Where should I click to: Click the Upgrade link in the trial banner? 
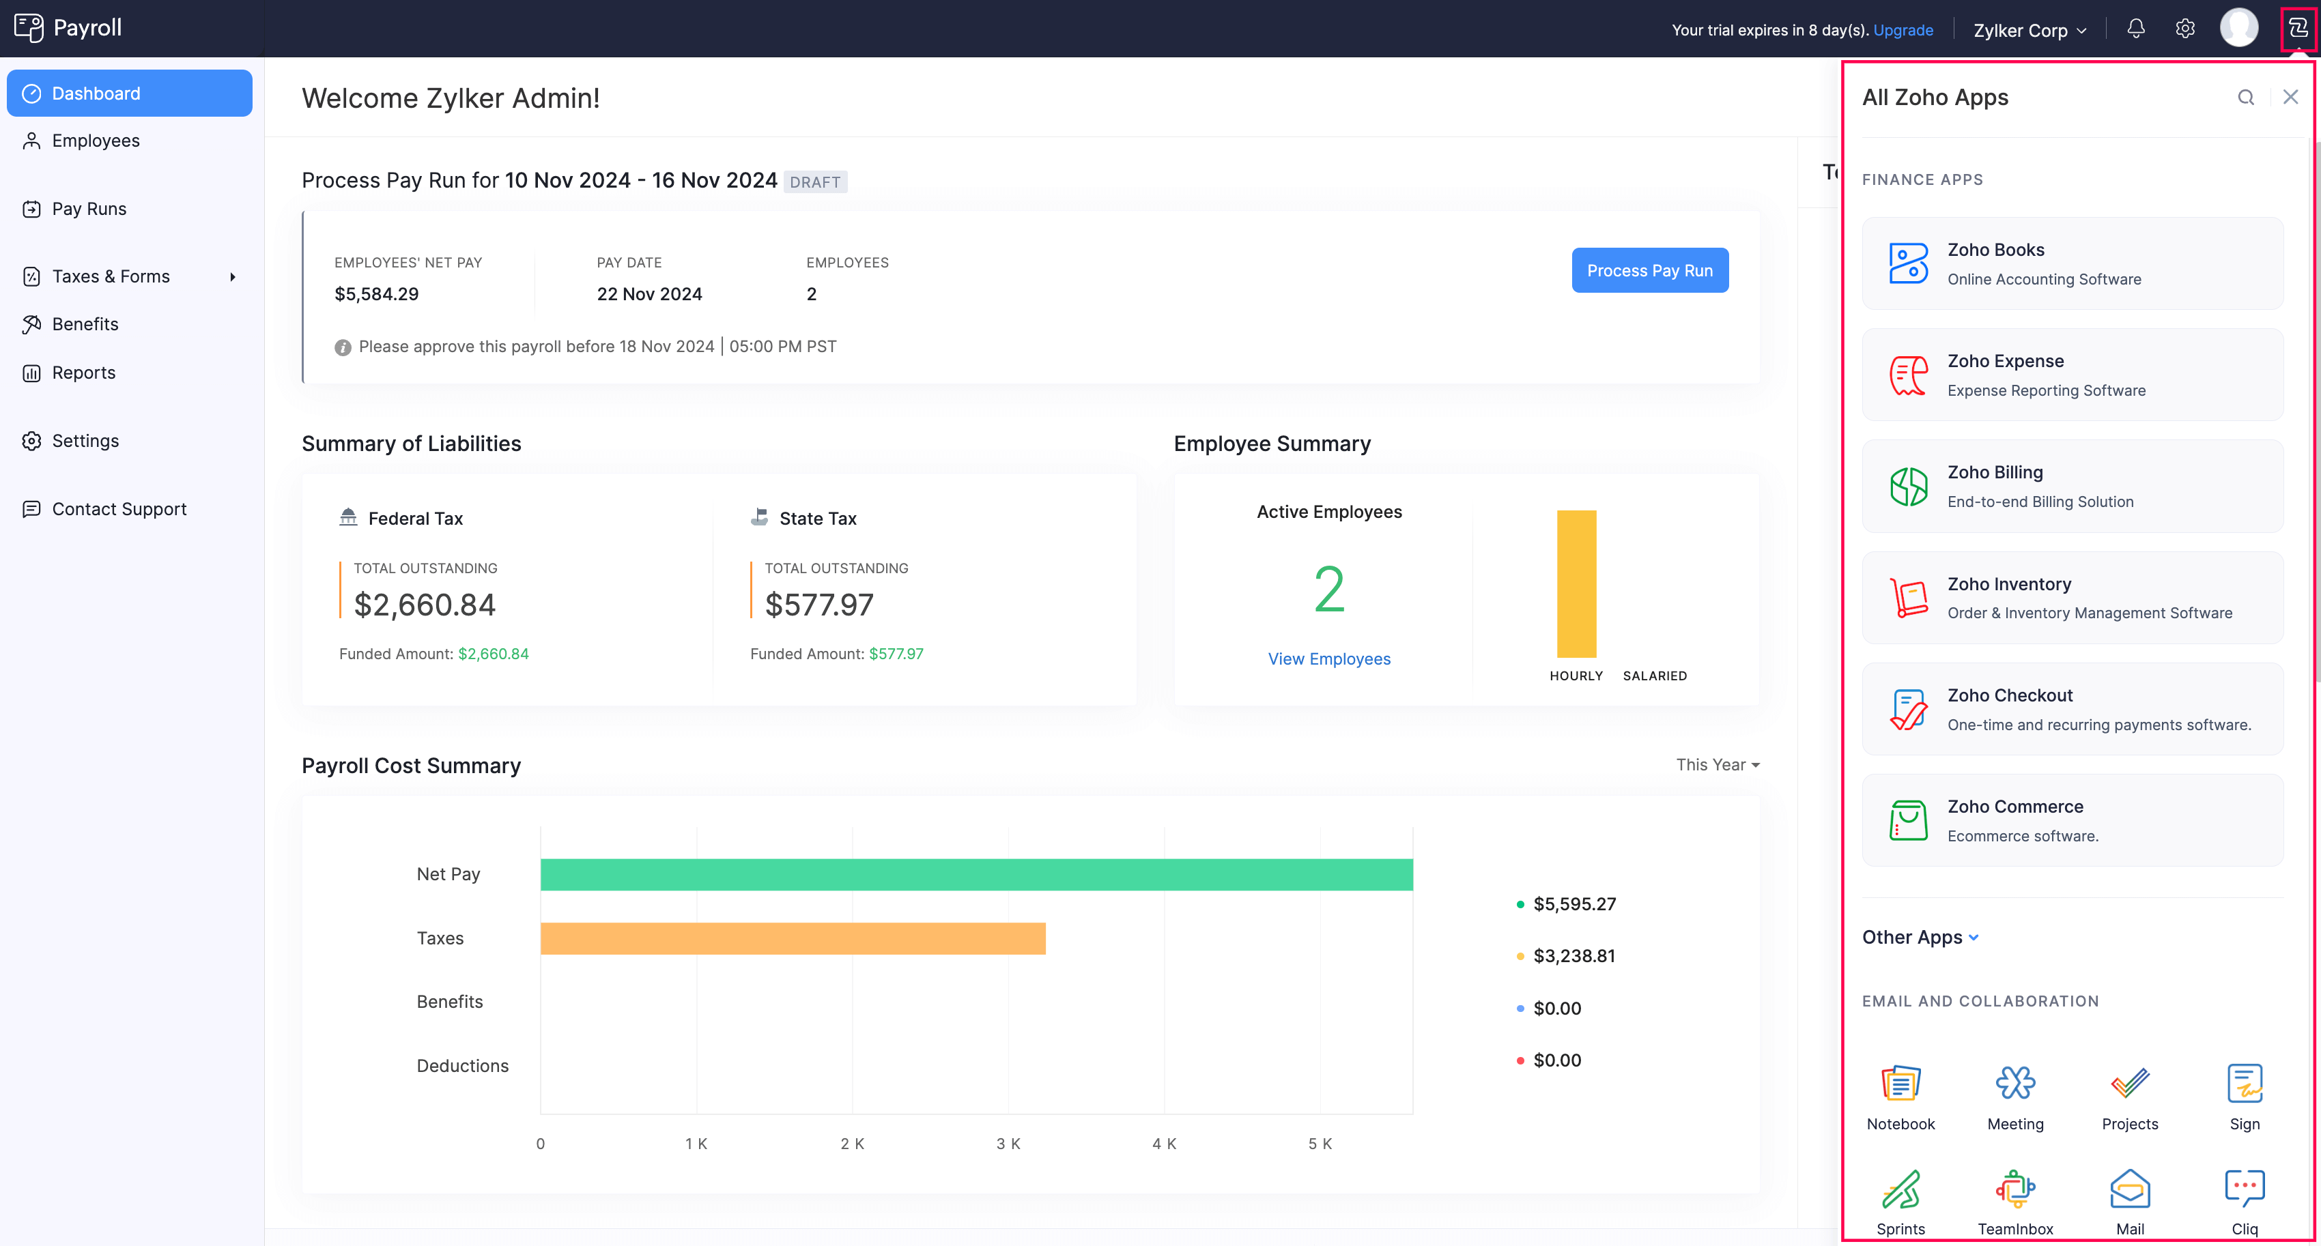coord(1903,29)
